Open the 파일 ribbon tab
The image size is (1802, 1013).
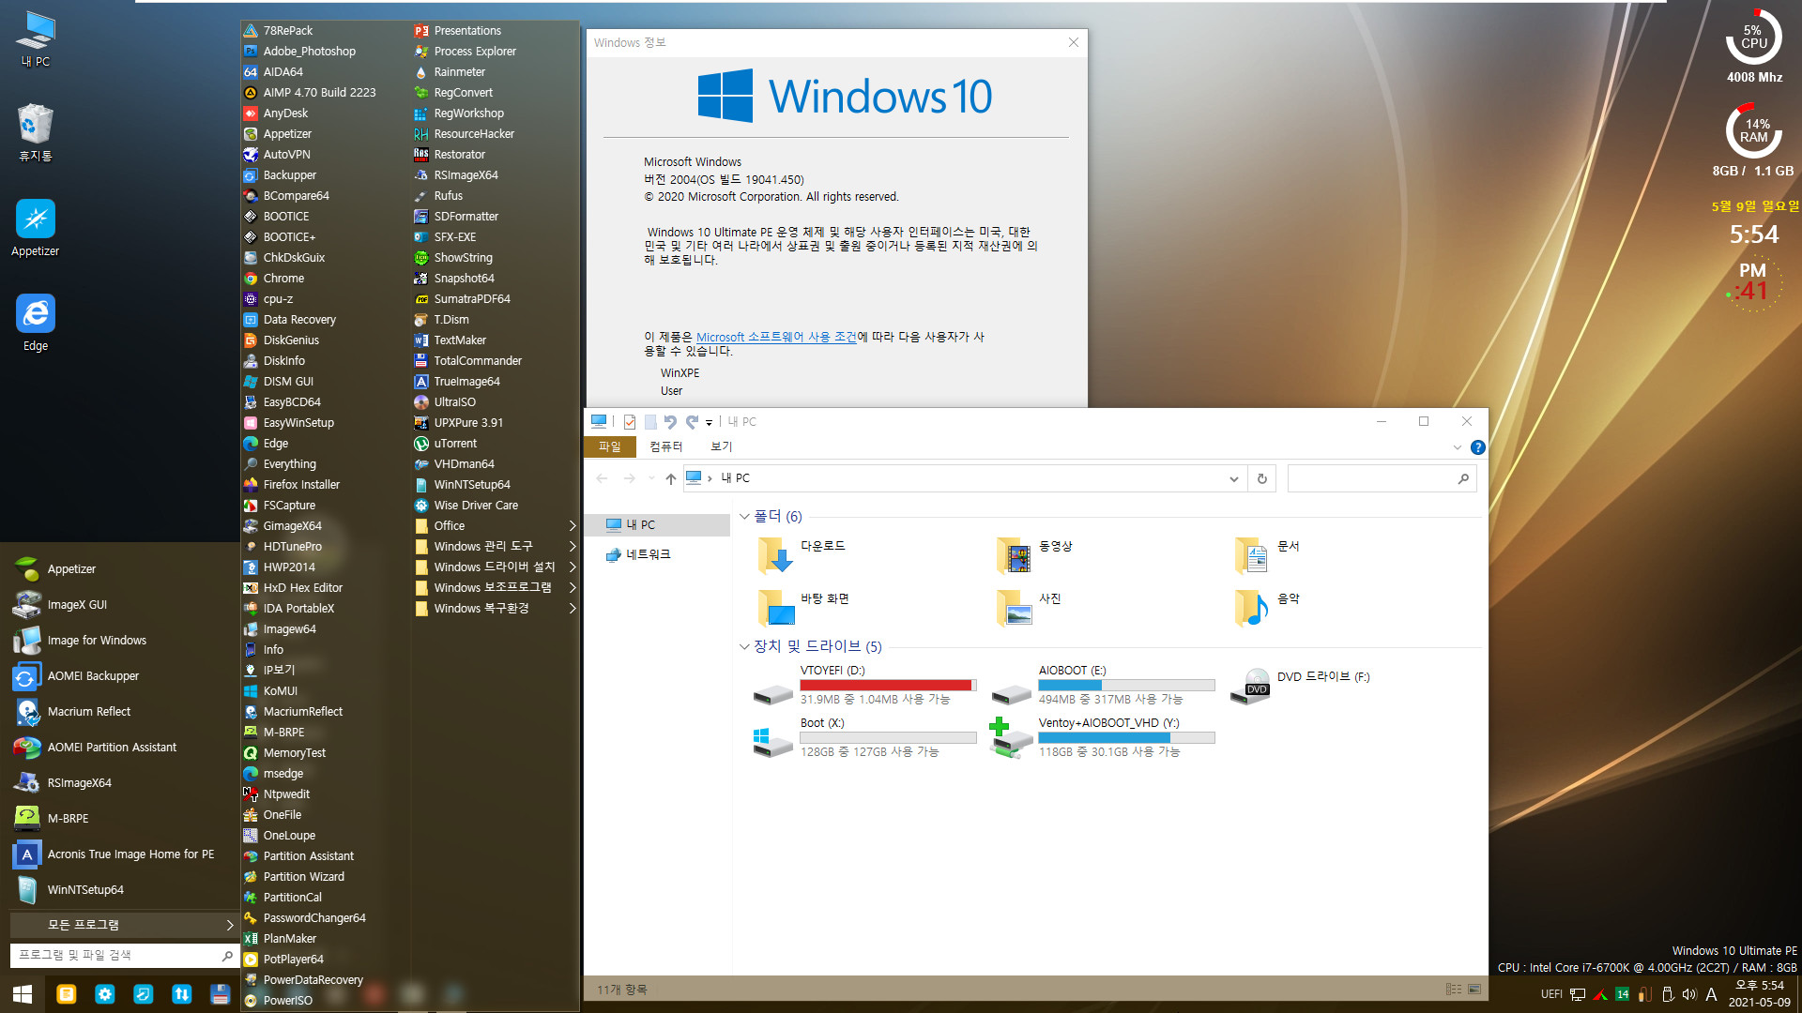click(x=610, y=446)
